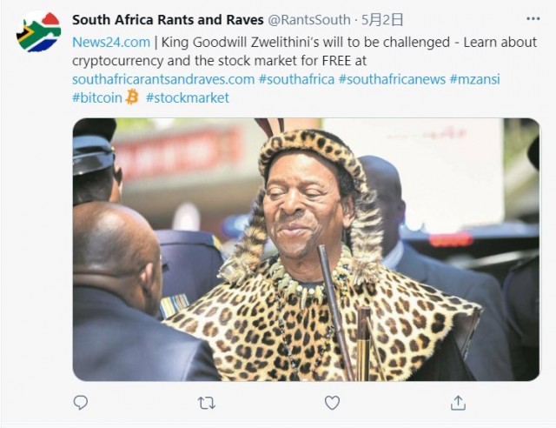Select the #mzansi hashtag
This screenshot has width=556, height=428.
[x=475, y=79]
